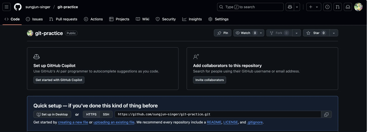Open the Watch notifications dropdown
368x132 pixels.
tap(249, 33)
